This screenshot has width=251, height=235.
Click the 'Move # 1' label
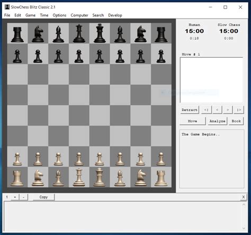click(191, 54)
